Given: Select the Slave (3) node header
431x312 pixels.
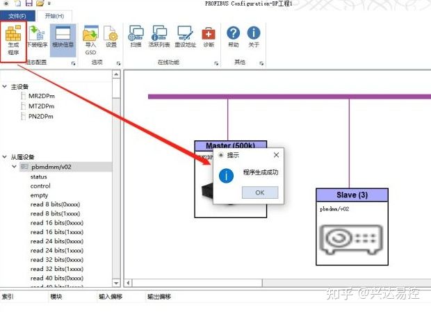Looking at the screenshot, I should [352, 195].
